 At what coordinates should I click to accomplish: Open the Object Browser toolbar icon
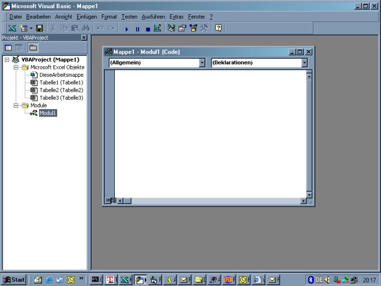point(193,29)
